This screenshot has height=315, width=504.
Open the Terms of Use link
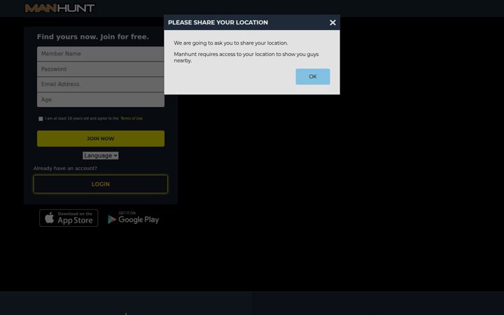coord(132,118)
